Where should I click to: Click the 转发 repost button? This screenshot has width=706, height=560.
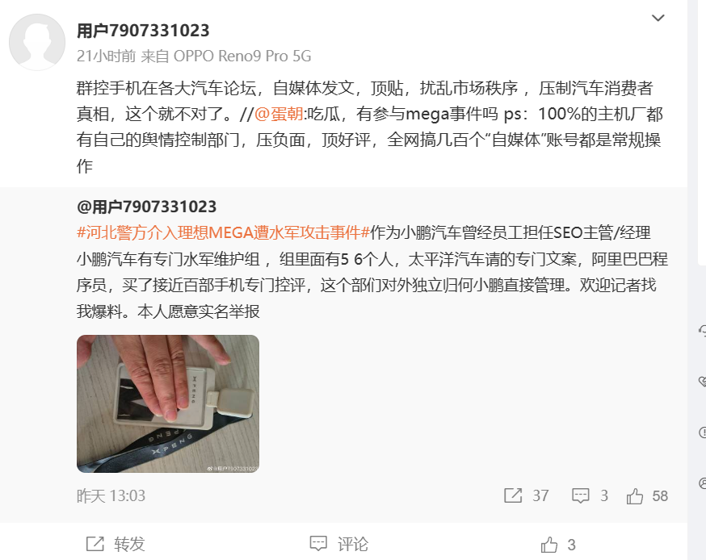pyautogui.click(x=116, y=544)
